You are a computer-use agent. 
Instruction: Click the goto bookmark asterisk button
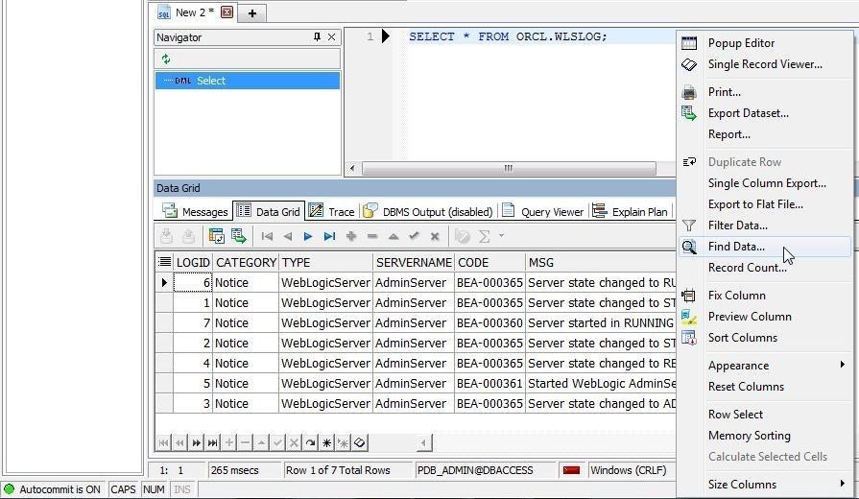(x=343, y=442)
